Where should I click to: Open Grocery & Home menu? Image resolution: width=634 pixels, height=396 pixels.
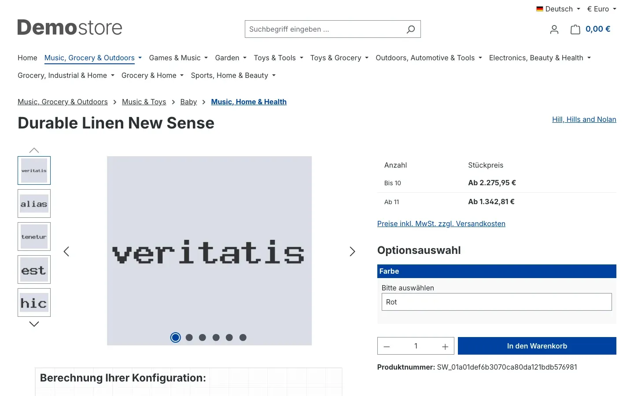click(152, 75)
